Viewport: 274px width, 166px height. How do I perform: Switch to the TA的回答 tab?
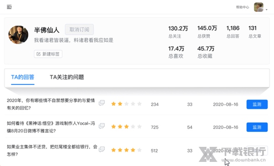click(23, 77)
